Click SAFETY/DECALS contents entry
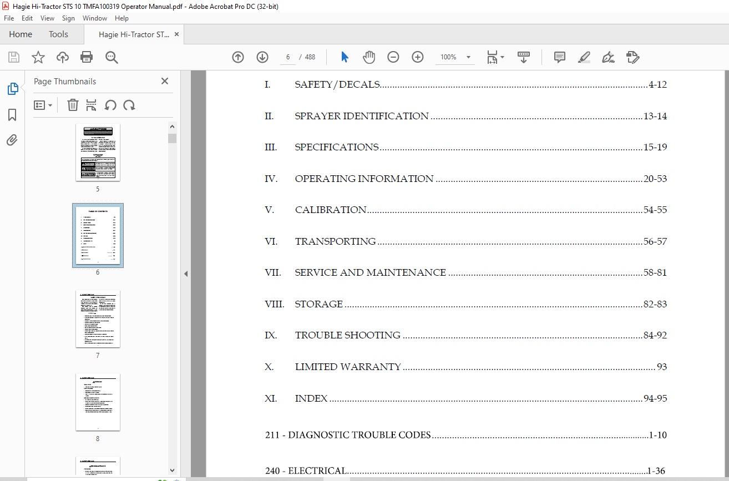This screenshot has width=729, height=481. click(465, 85)
